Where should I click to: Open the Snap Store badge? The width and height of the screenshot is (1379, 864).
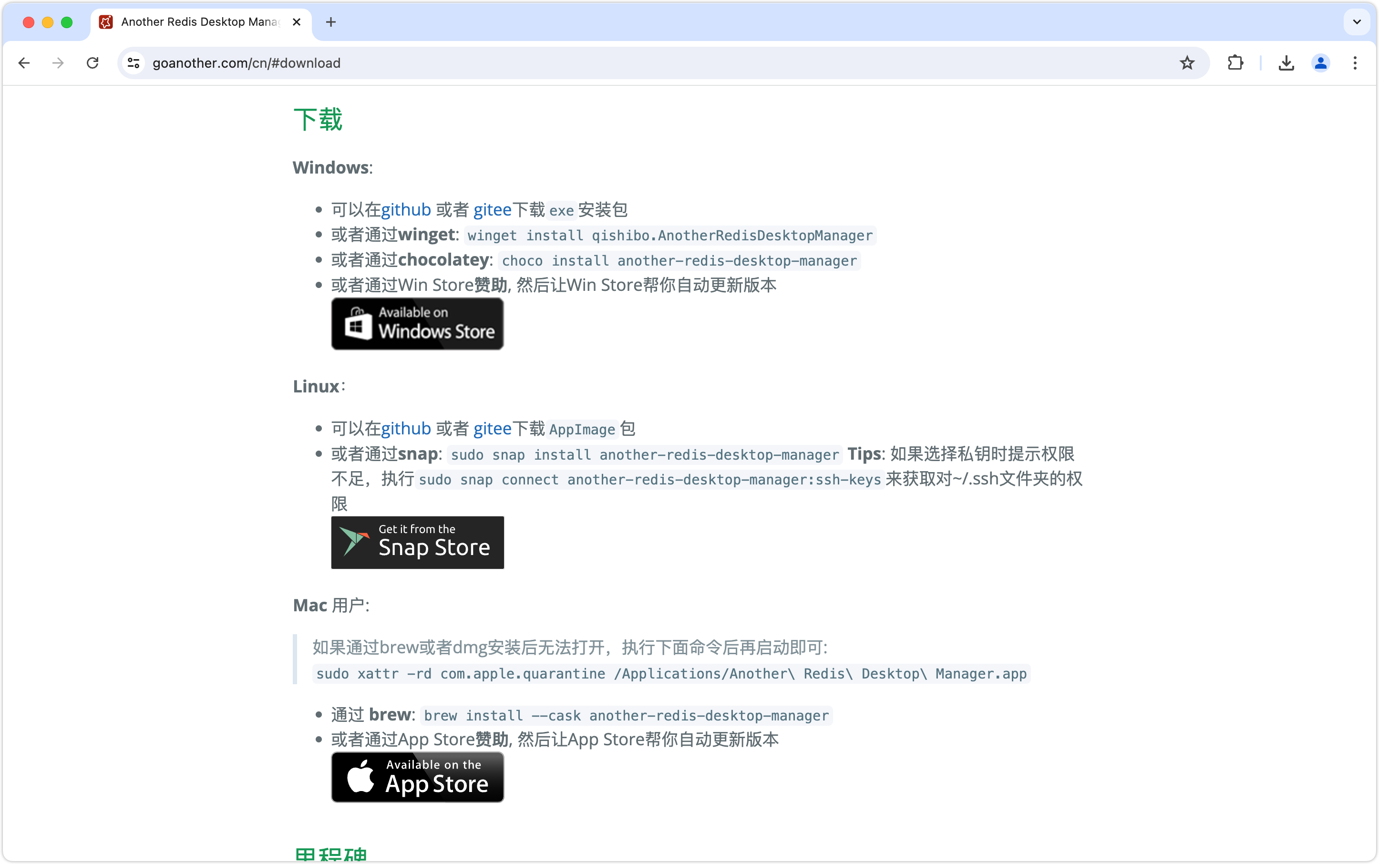coord(417,542)
